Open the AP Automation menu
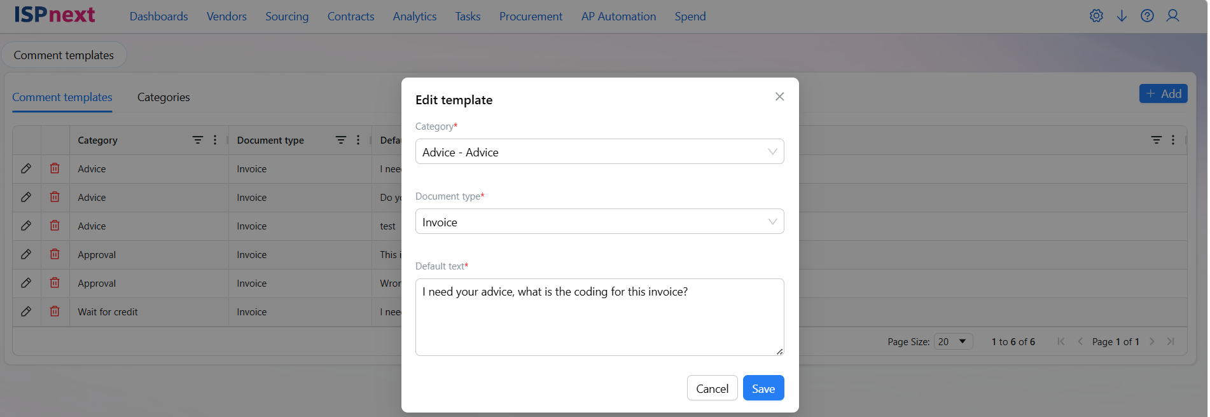Viewport: 1210px width, 417px height. (618, 17)
